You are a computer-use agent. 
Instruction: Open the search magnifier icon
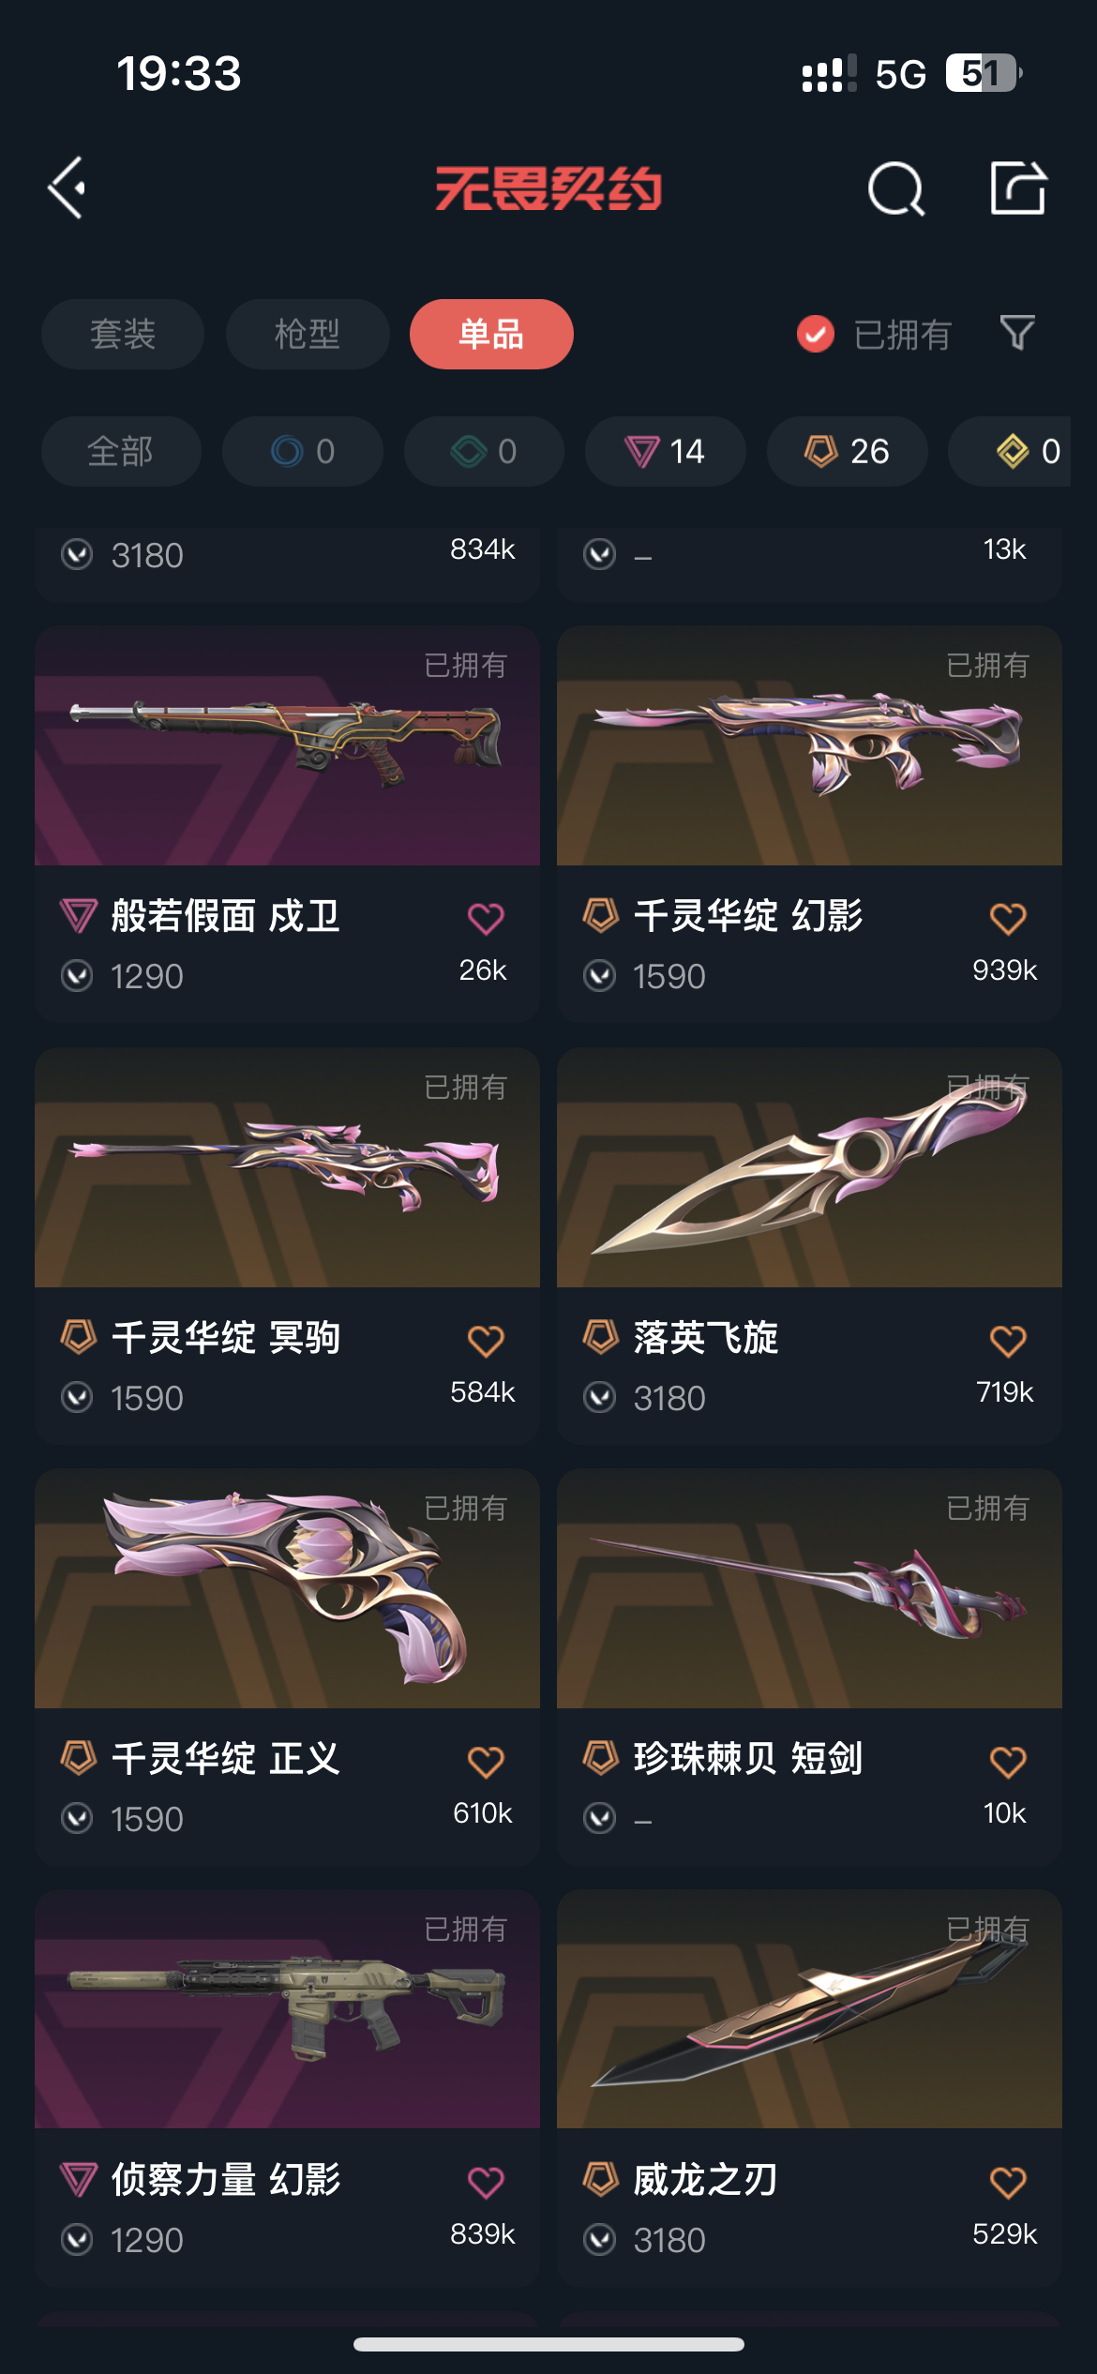coord(896,188)
